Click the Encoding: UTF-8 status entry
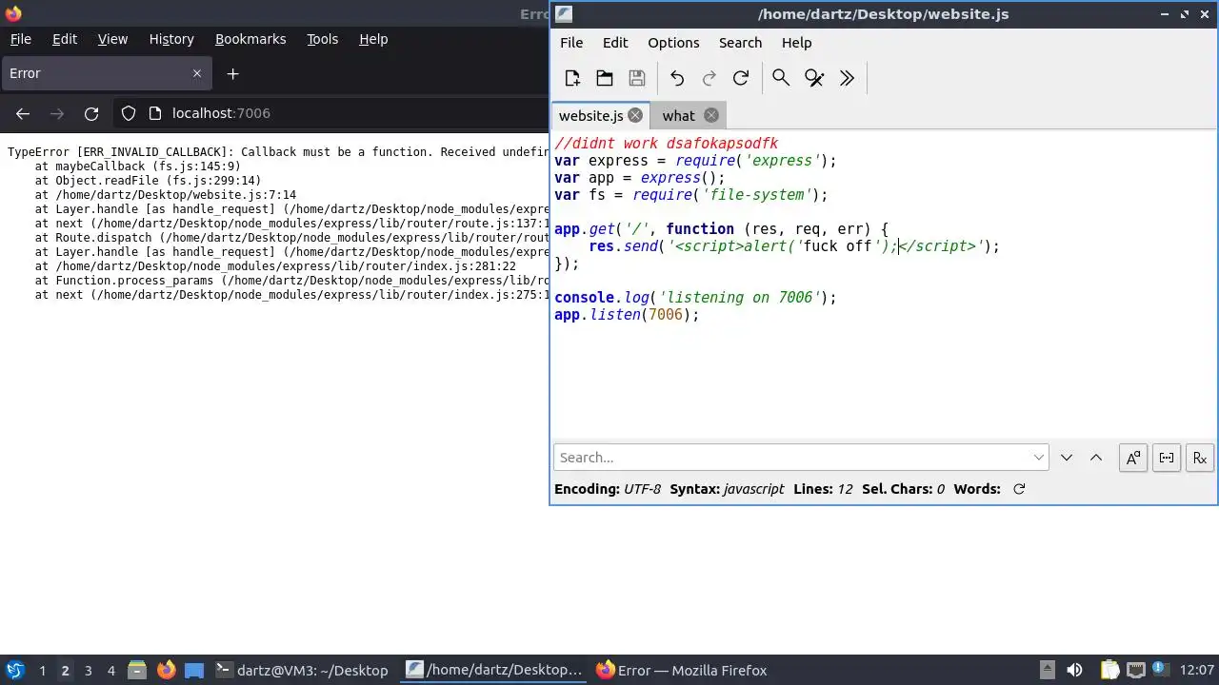1219x685 pixels. pos(608,489)
